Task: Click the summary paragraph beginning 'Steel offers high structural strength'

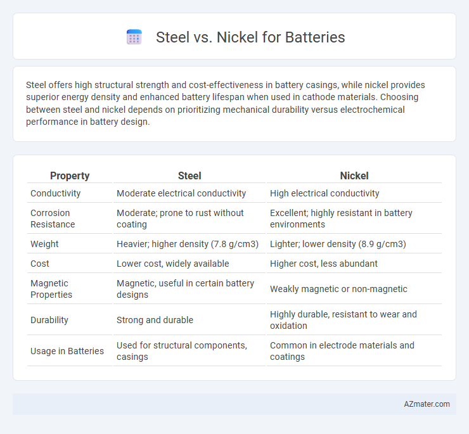Action: (x=225, y=103)
